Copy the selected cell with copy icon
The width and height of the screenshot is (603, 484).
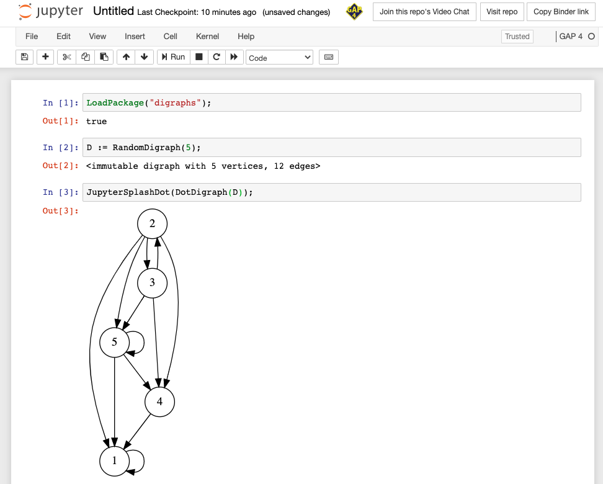point(84,56)
